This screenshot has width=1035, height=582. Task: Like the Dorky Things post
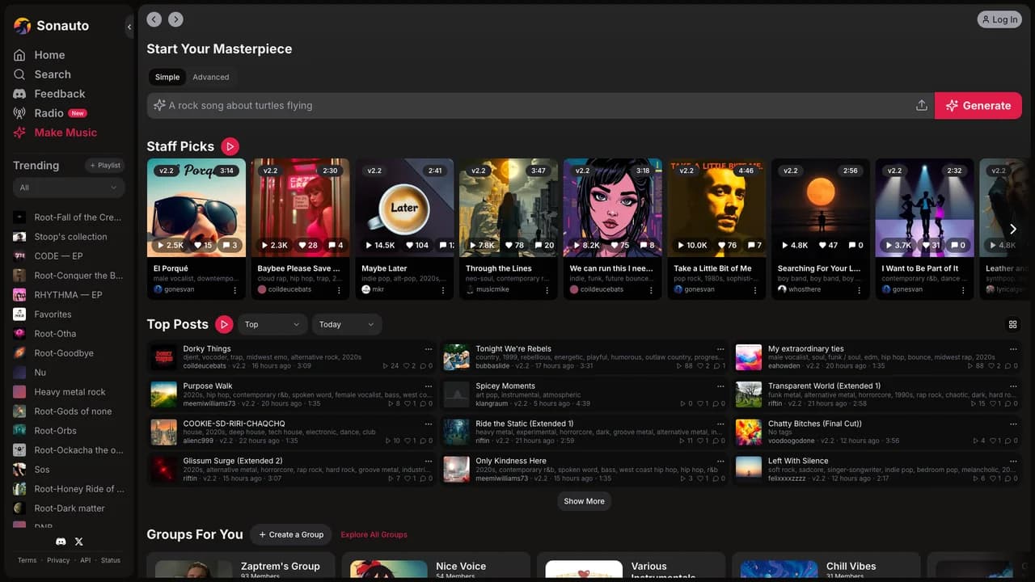click(x=408, y=366)
